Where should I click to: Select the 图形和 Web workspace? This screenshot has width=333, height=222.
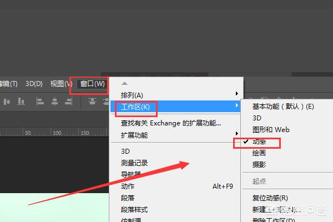pos(271,129)
